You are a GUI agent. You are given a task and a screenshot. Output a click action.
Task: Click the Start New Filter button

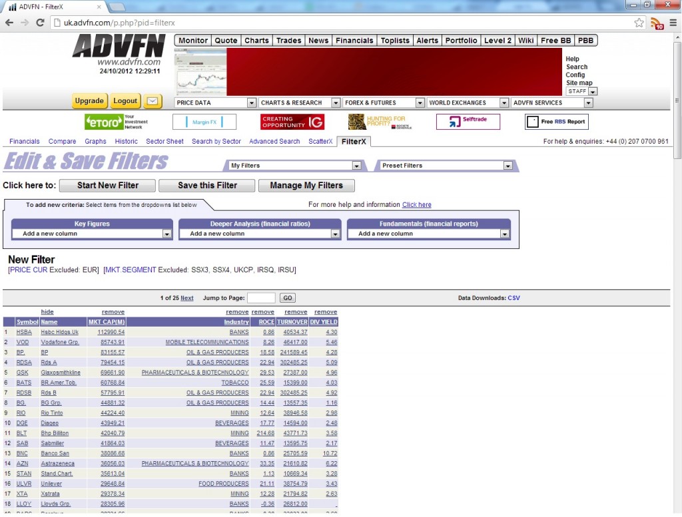(107, 186)
